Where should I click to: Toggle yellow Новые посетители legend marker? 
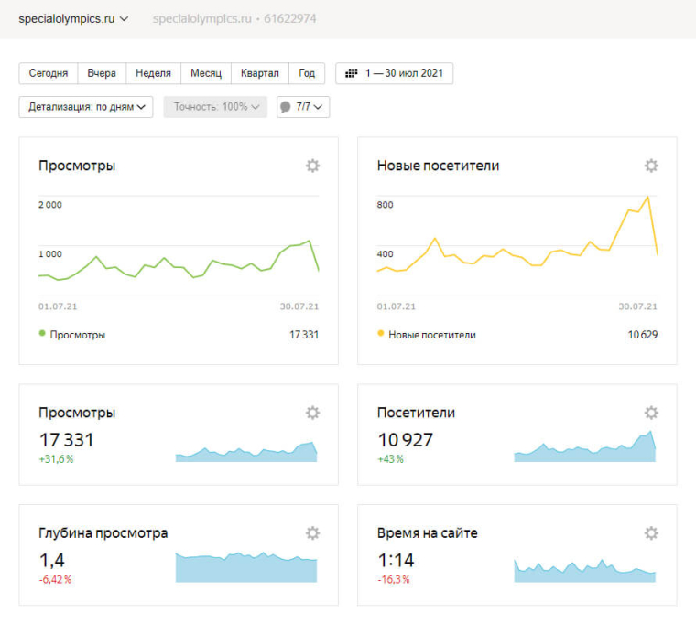(x=381, y=334)
